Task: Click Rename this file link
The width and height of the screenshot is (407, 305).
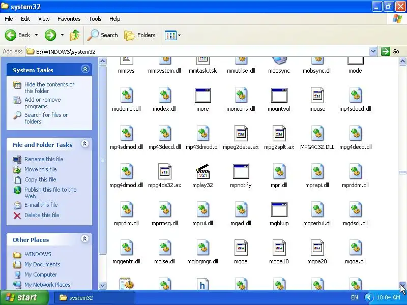Action: click(x=44, y=159)
